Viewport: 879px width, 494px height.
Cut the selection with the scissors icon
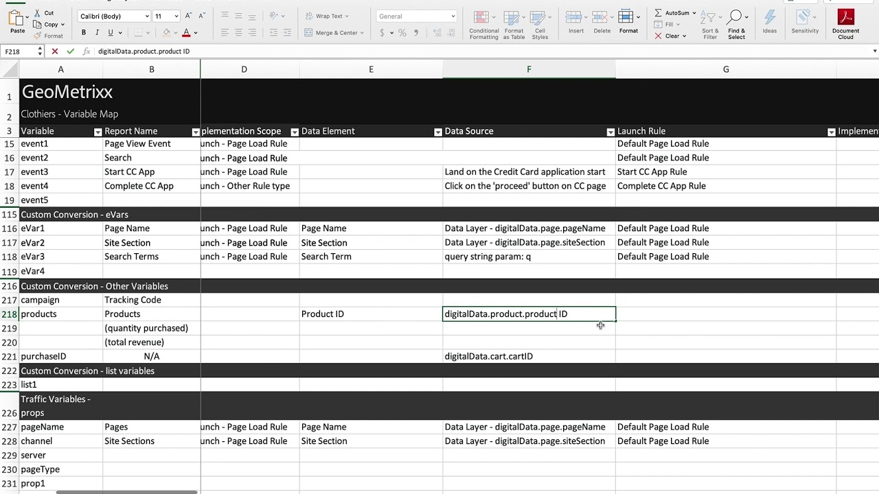pos(36,13)
